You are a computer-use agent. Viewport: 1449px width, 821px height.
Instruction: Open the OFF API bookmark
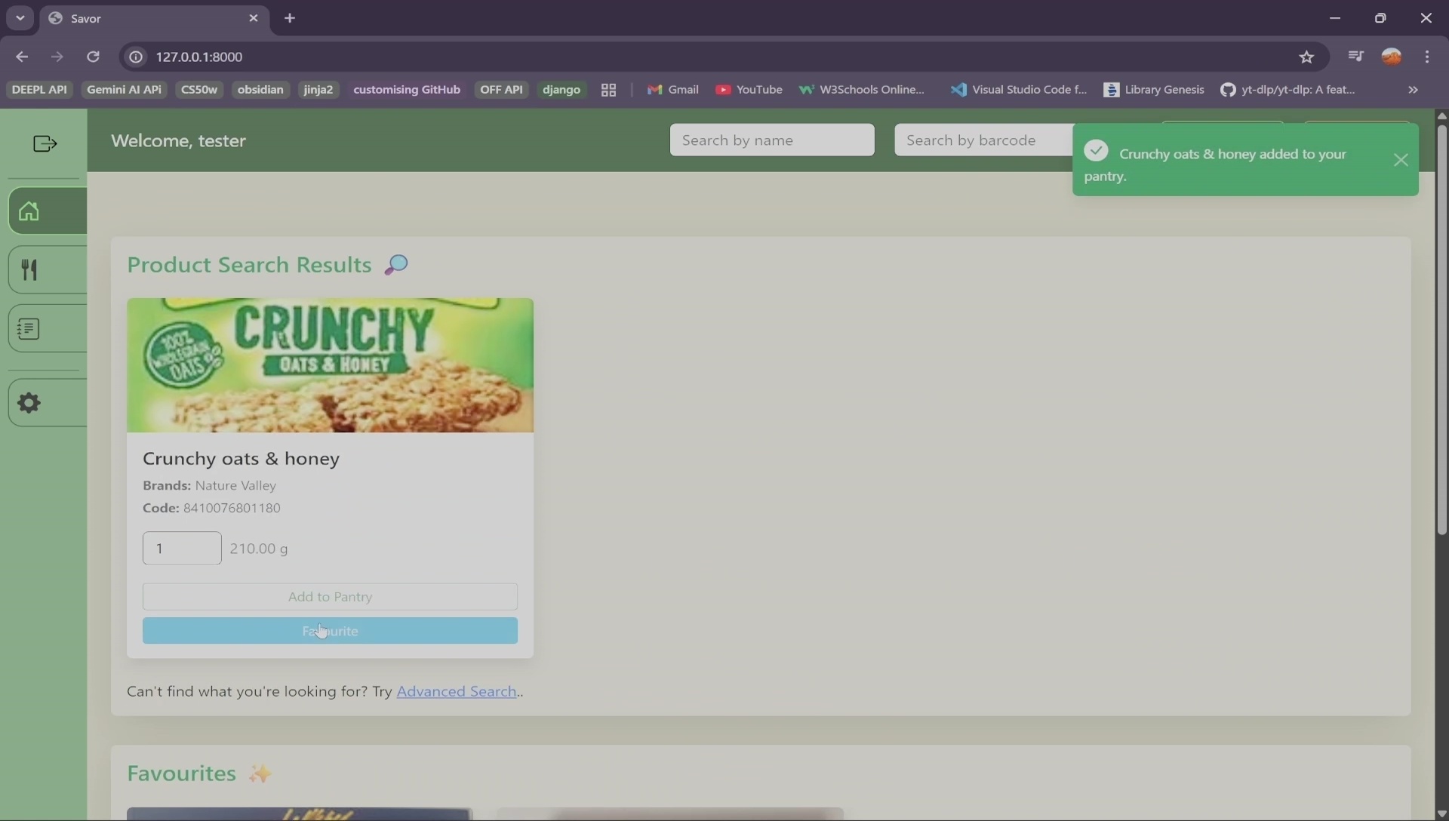point(502,89)
